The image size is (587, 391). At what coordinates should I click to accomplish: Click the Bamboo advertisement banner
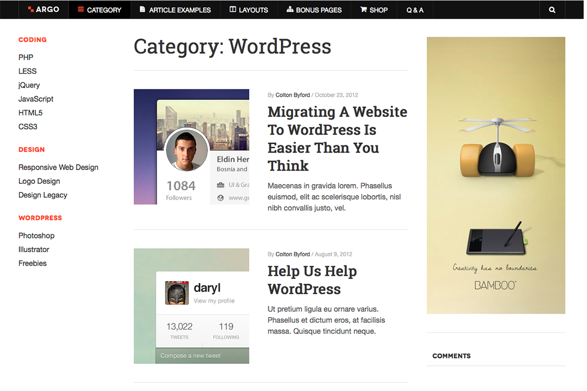click(495, 175)
